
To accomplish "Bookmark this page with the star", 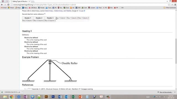I will point(169,5).
